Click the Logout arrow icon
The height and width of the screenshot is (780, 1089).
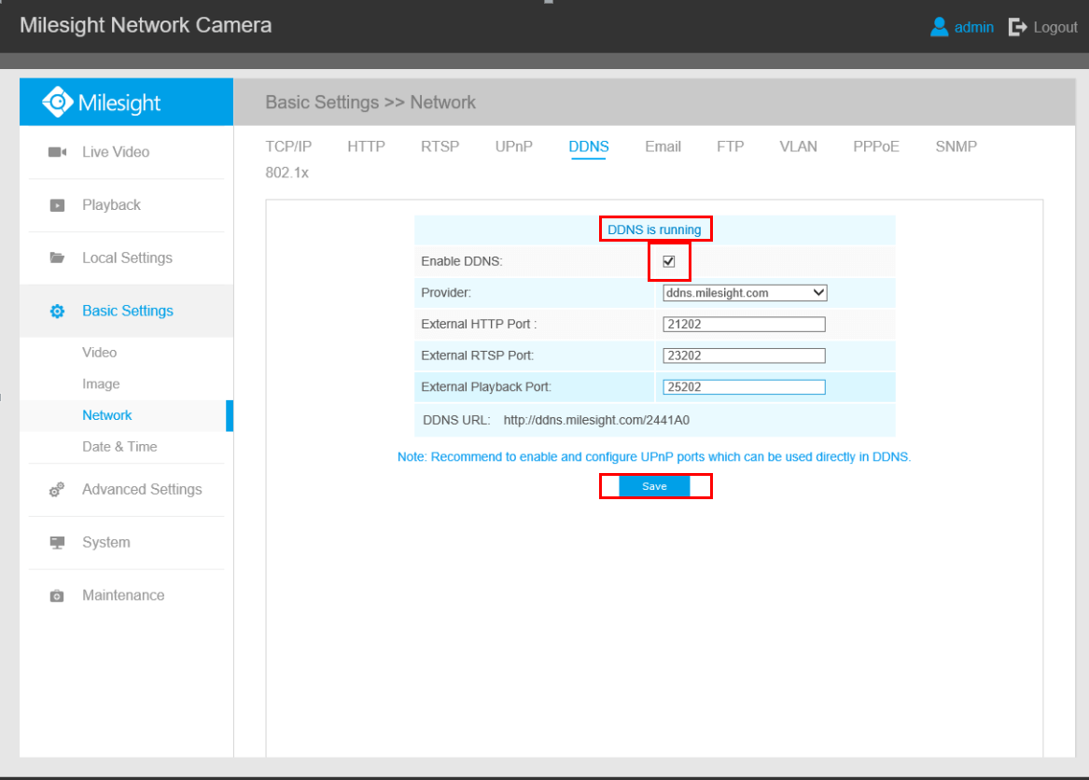[x=1017, y=27]
